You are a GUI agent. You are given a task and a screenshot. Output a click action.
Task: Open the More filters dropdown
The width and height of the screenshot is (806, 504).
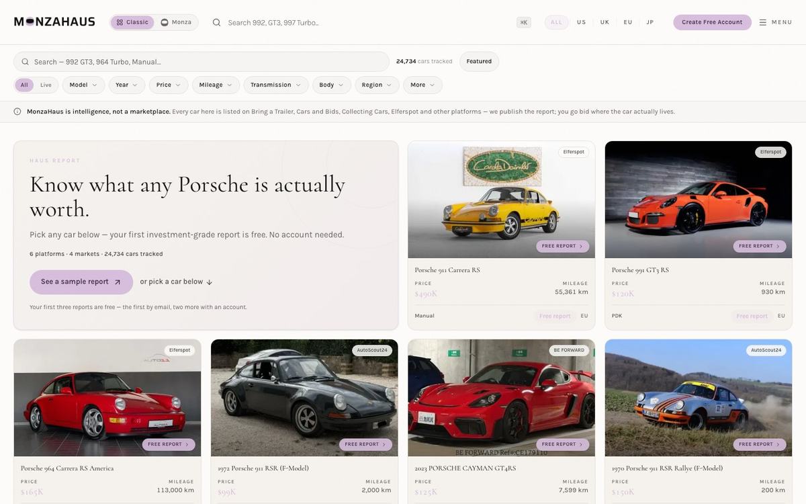pyautogui.click(x=422, y=85)
